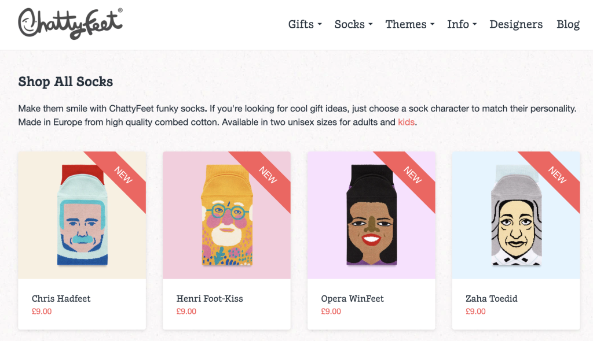
Task: Follow the kids link in the description
Action: (x=406, y=122)
